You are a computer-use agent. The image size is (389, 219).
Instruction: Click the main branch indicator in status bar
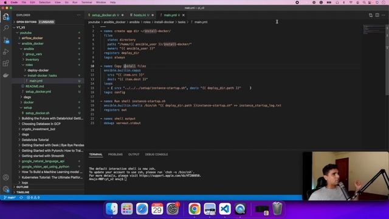(10, 198)
